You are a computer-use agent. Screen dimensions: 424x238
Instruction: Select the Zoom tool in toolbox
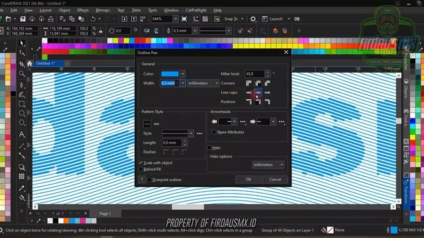click(x=22, y=73)
